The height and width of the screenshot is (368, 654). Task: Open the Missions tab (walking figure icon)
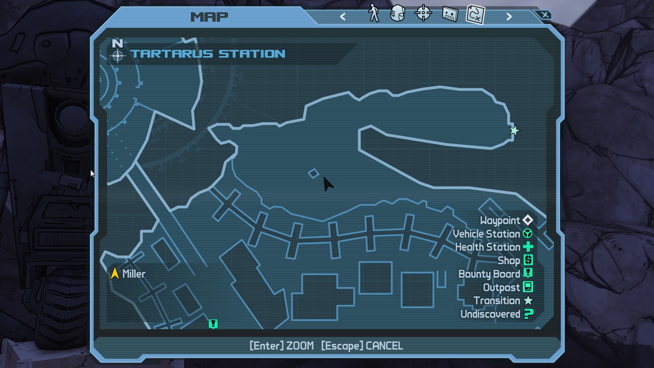pos(374,13)
